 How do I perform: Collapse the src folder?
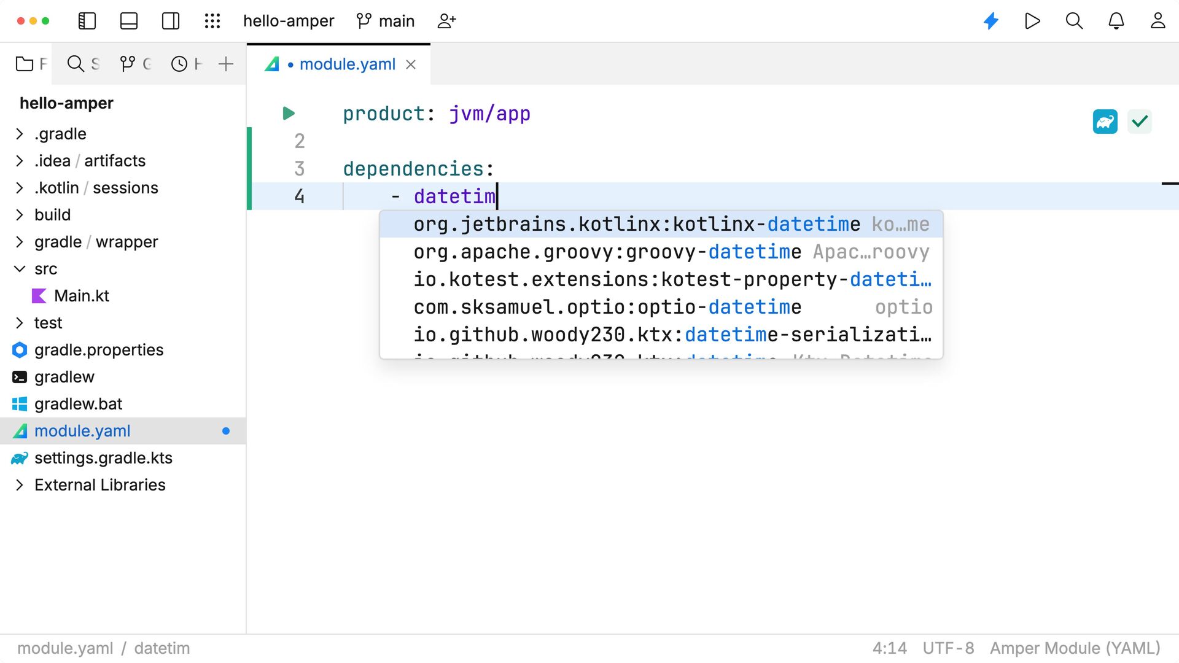(x=20, y=269)
